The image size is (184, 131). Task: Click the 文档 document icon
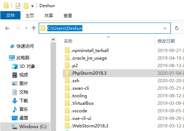[x=15, y=92]
